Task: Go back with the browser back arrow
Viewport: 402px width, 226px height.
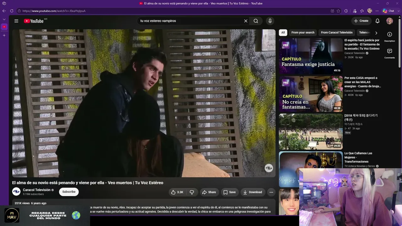Action: pos(4,11)
